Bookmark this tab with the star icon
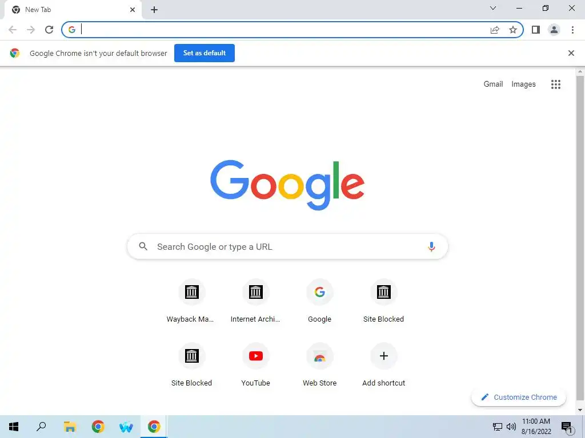585x438 pixels. (x=513, y=30)
